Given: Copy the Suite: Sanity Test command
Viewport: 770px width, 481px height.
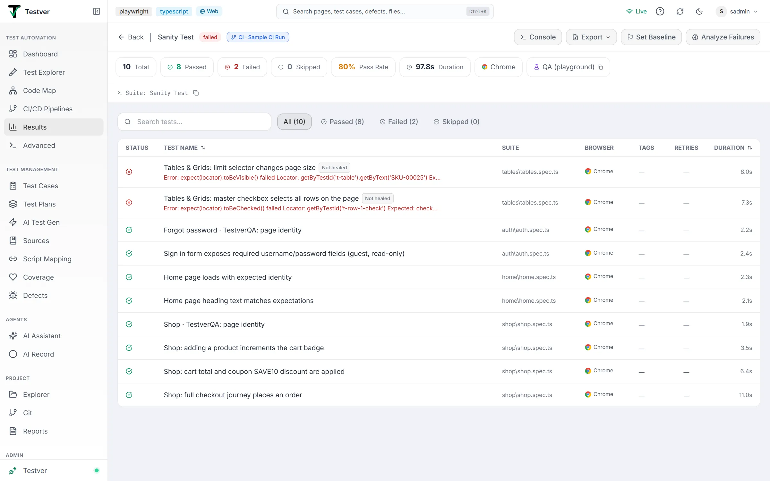Looking at the screenshot, I should tap(196, 93).
